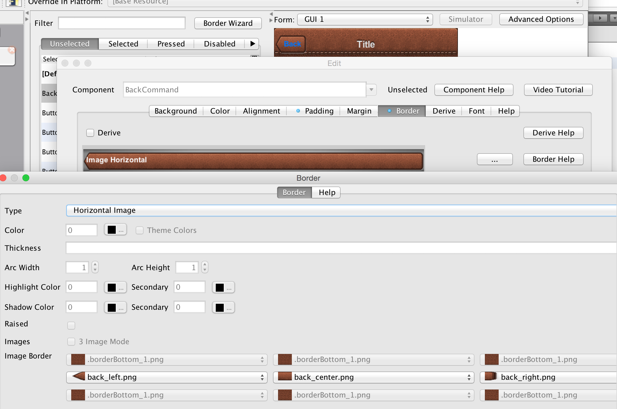Open the Component dropdown for BackCommand
The height and width of the screenshot is (409, 617).
point(371,90)
